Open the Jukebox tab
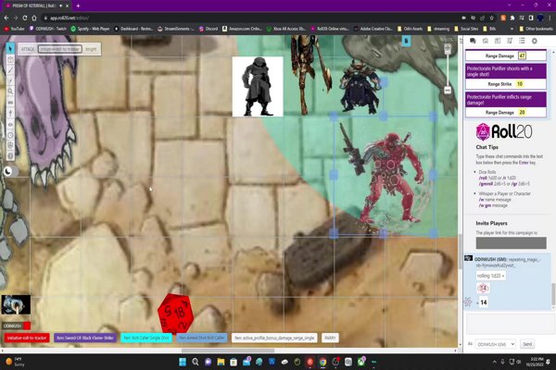 pos(510,41)
